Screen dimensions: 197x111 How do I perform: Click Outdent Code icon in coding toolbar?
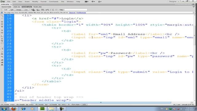coord(2,62)
